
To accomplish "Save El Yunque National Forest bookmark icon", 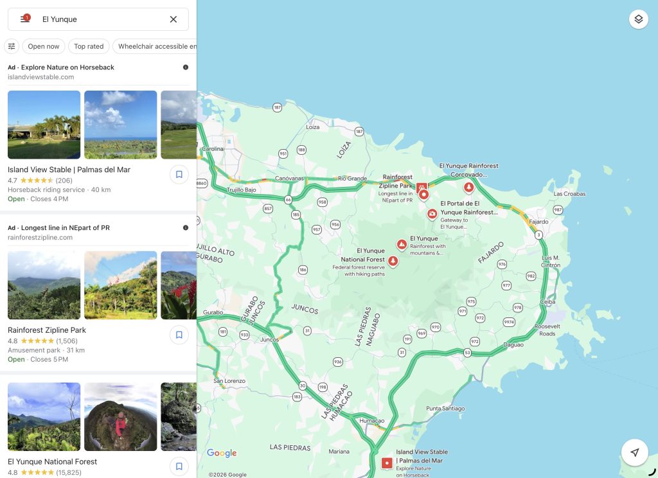I will [x=179, y=466].
